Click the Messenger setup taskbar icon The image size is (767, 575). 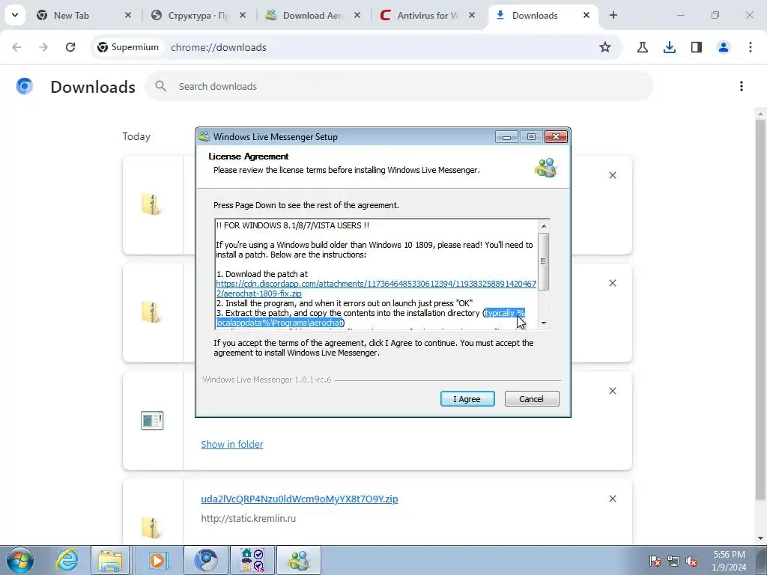[299, 560]
